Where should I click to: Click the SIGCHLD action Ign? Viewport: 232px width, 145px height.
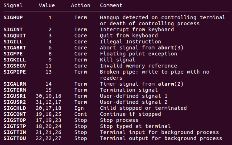pos(79,108)
